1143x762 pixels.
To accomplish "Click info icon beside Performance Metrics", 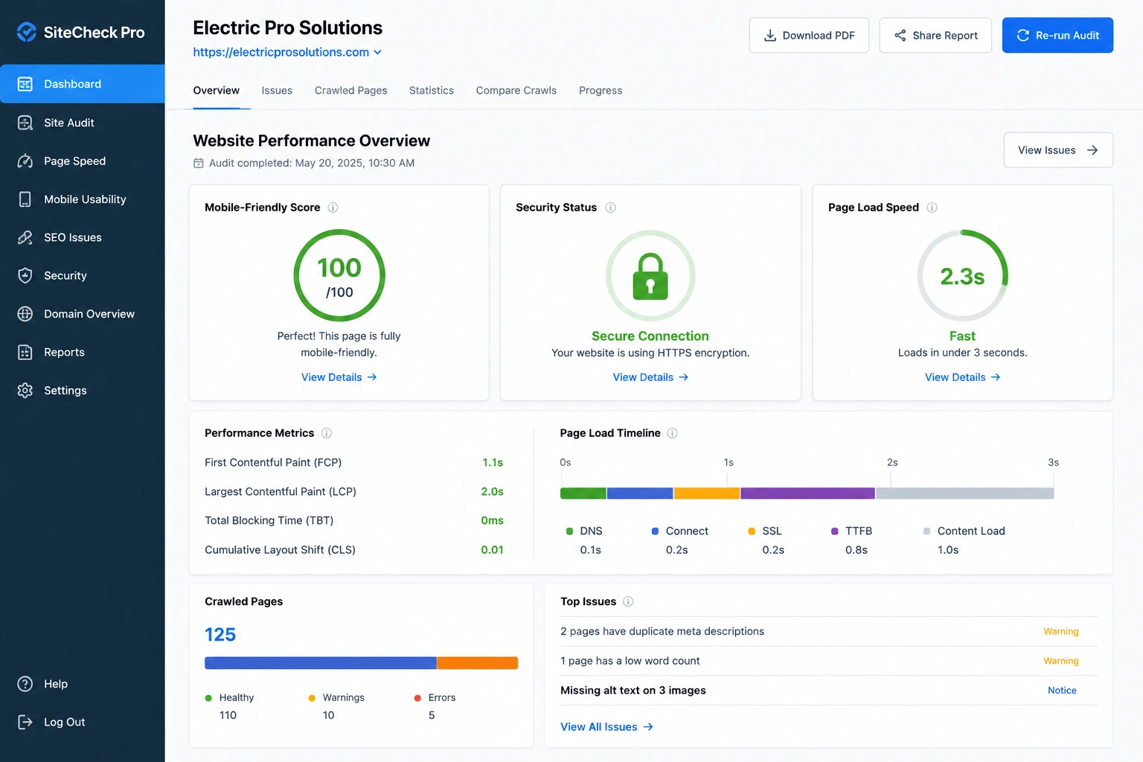I will [327, 433].
